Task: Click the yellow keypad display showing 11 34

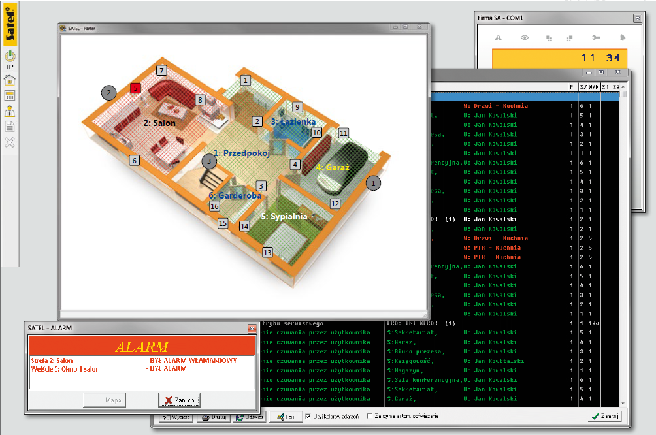Action: click(x=559, y=58)
